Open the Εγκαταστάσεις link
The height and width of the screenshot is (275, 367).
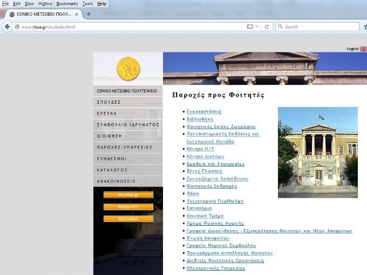click(204, 111)
